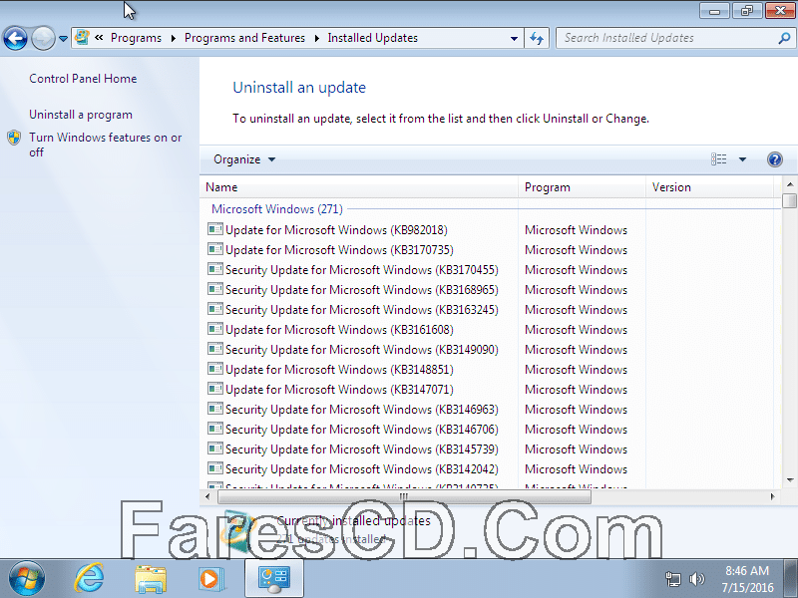Select Update for Microsoft Windows (KB3161608)
798x598 pixels.
tap(339, 330)
